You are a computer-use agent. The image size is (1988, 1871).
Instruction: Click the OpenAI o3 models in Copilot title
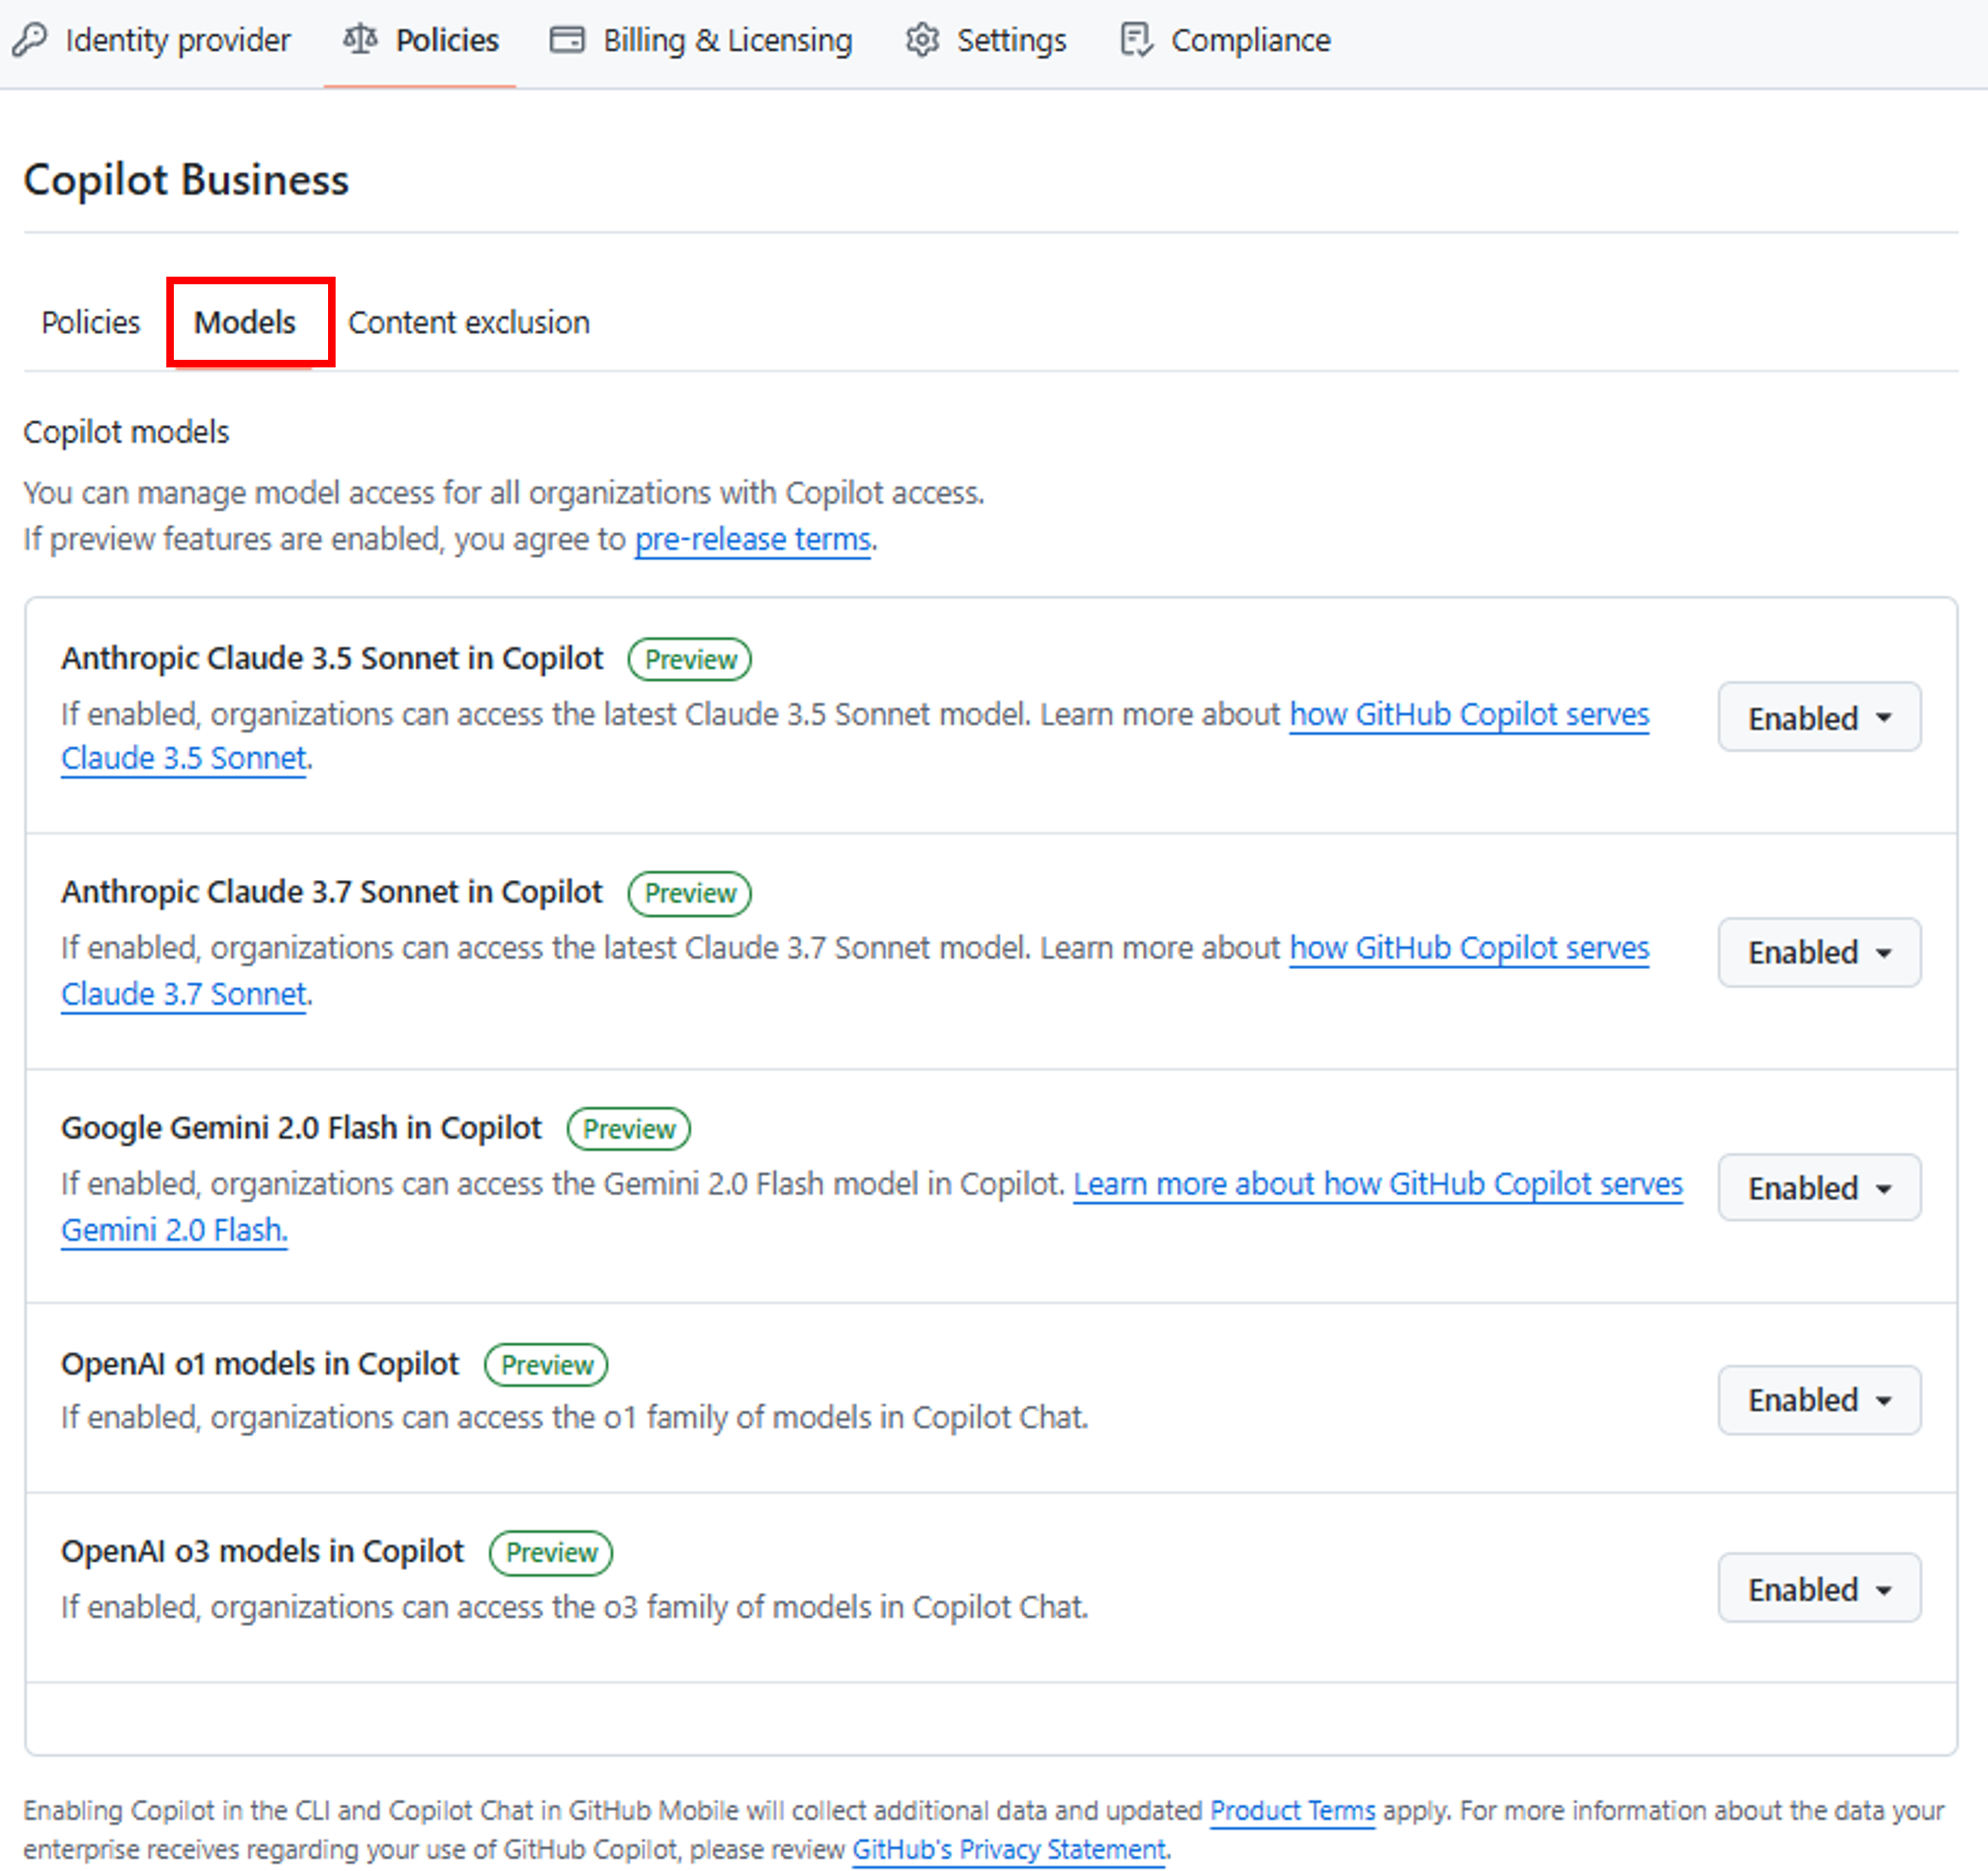262,1551
